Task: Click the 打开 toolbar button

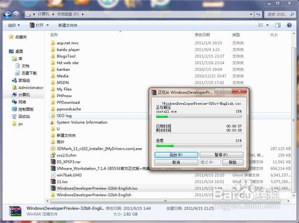Action: [36, 25]
